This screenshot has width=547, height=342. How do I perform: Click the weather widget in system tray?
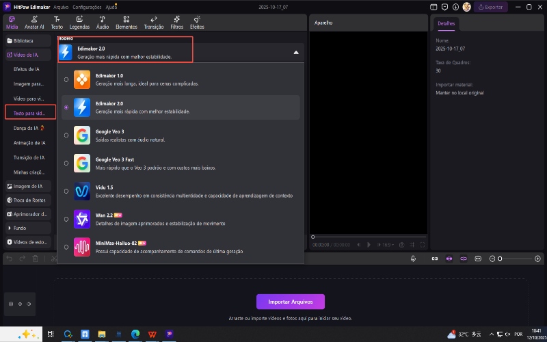[464, 334]
